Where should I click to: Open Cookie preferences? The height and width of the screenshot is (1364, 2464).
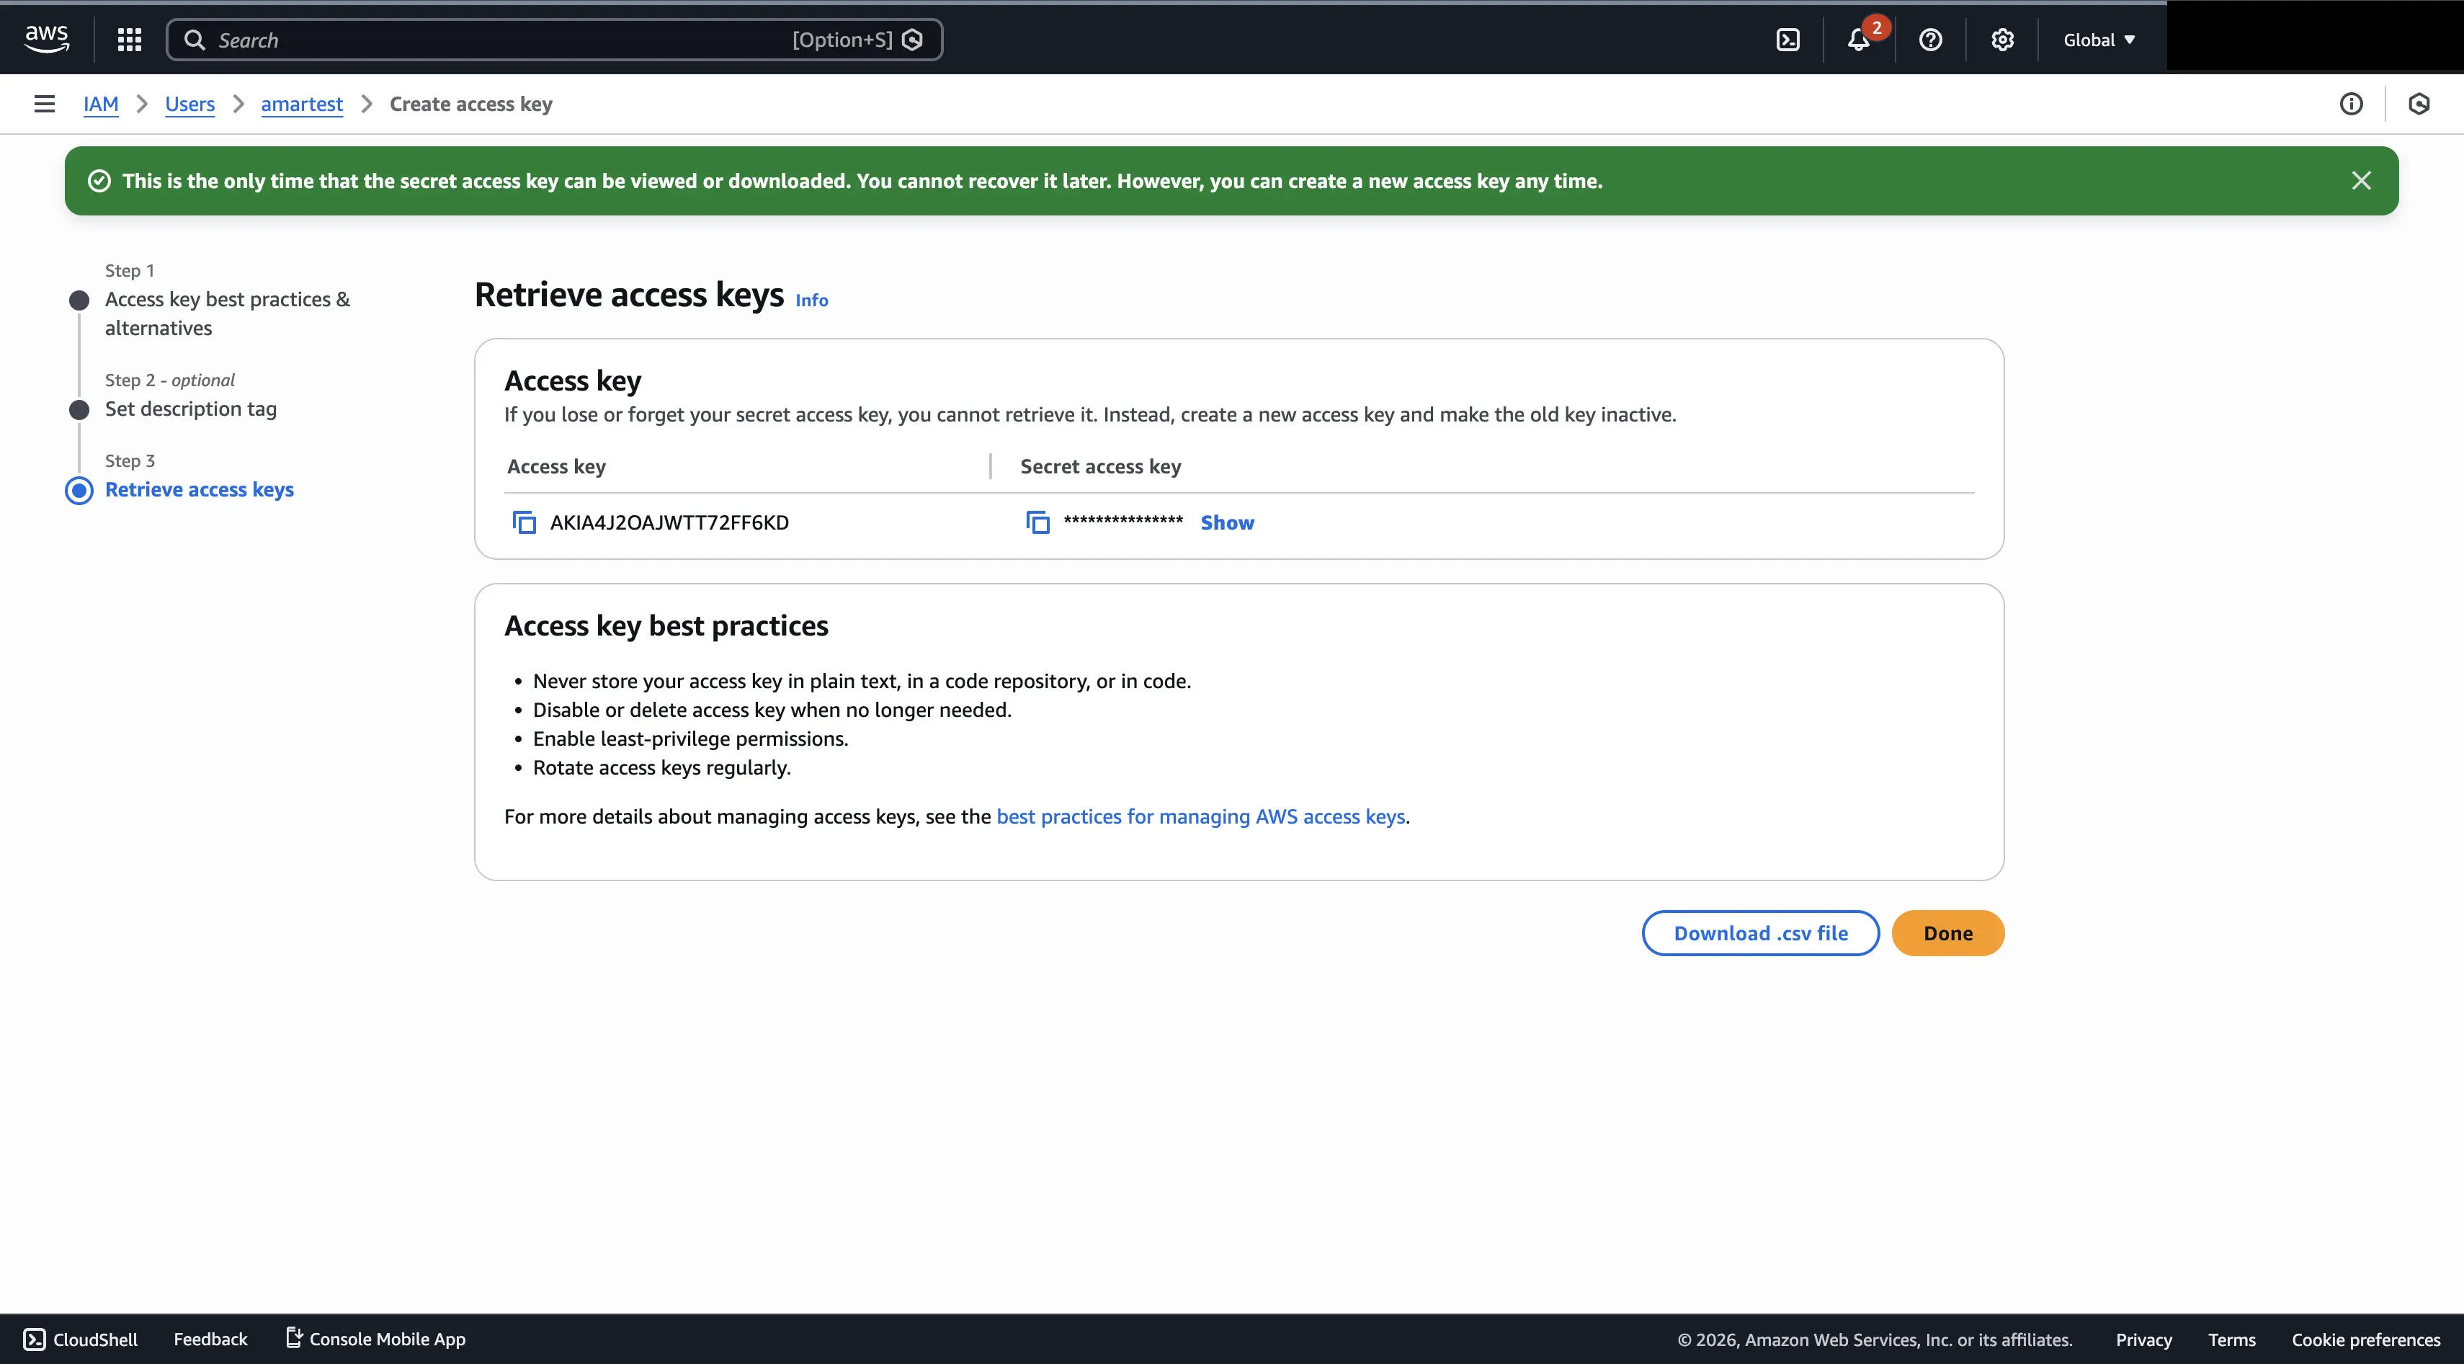[2365, 1339]
